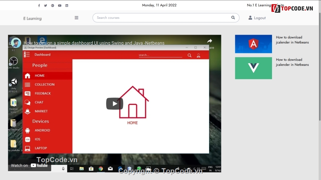Focus the Search courses input field
The image size is (321, 180).
tap(166, 18)
